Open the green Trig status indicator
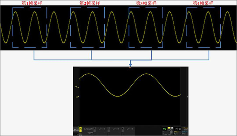 165,129
